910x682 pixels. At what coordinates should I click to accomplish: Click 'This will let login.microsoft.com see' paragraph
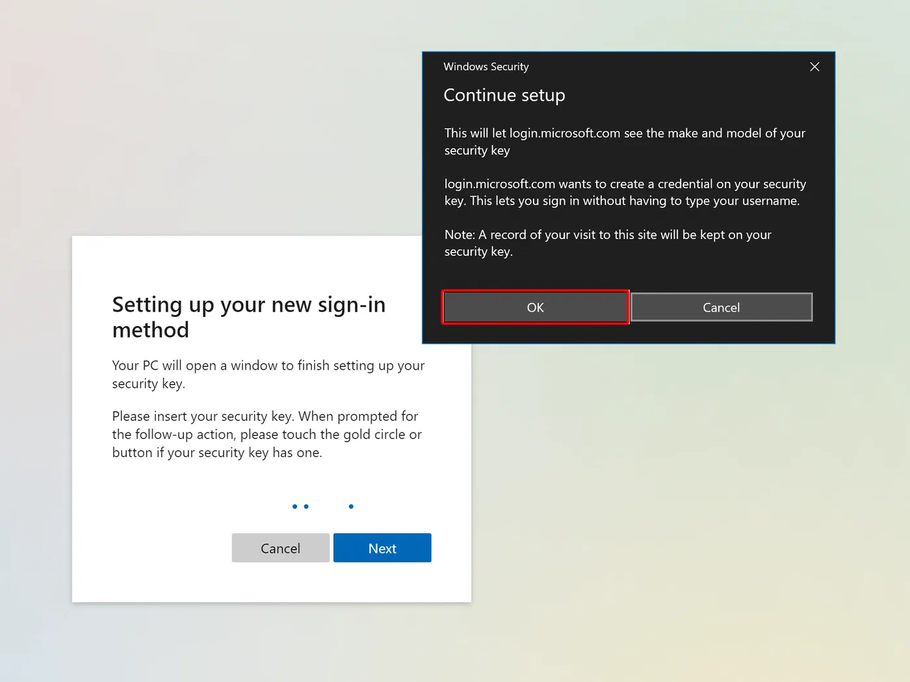(x=625, y=142)
